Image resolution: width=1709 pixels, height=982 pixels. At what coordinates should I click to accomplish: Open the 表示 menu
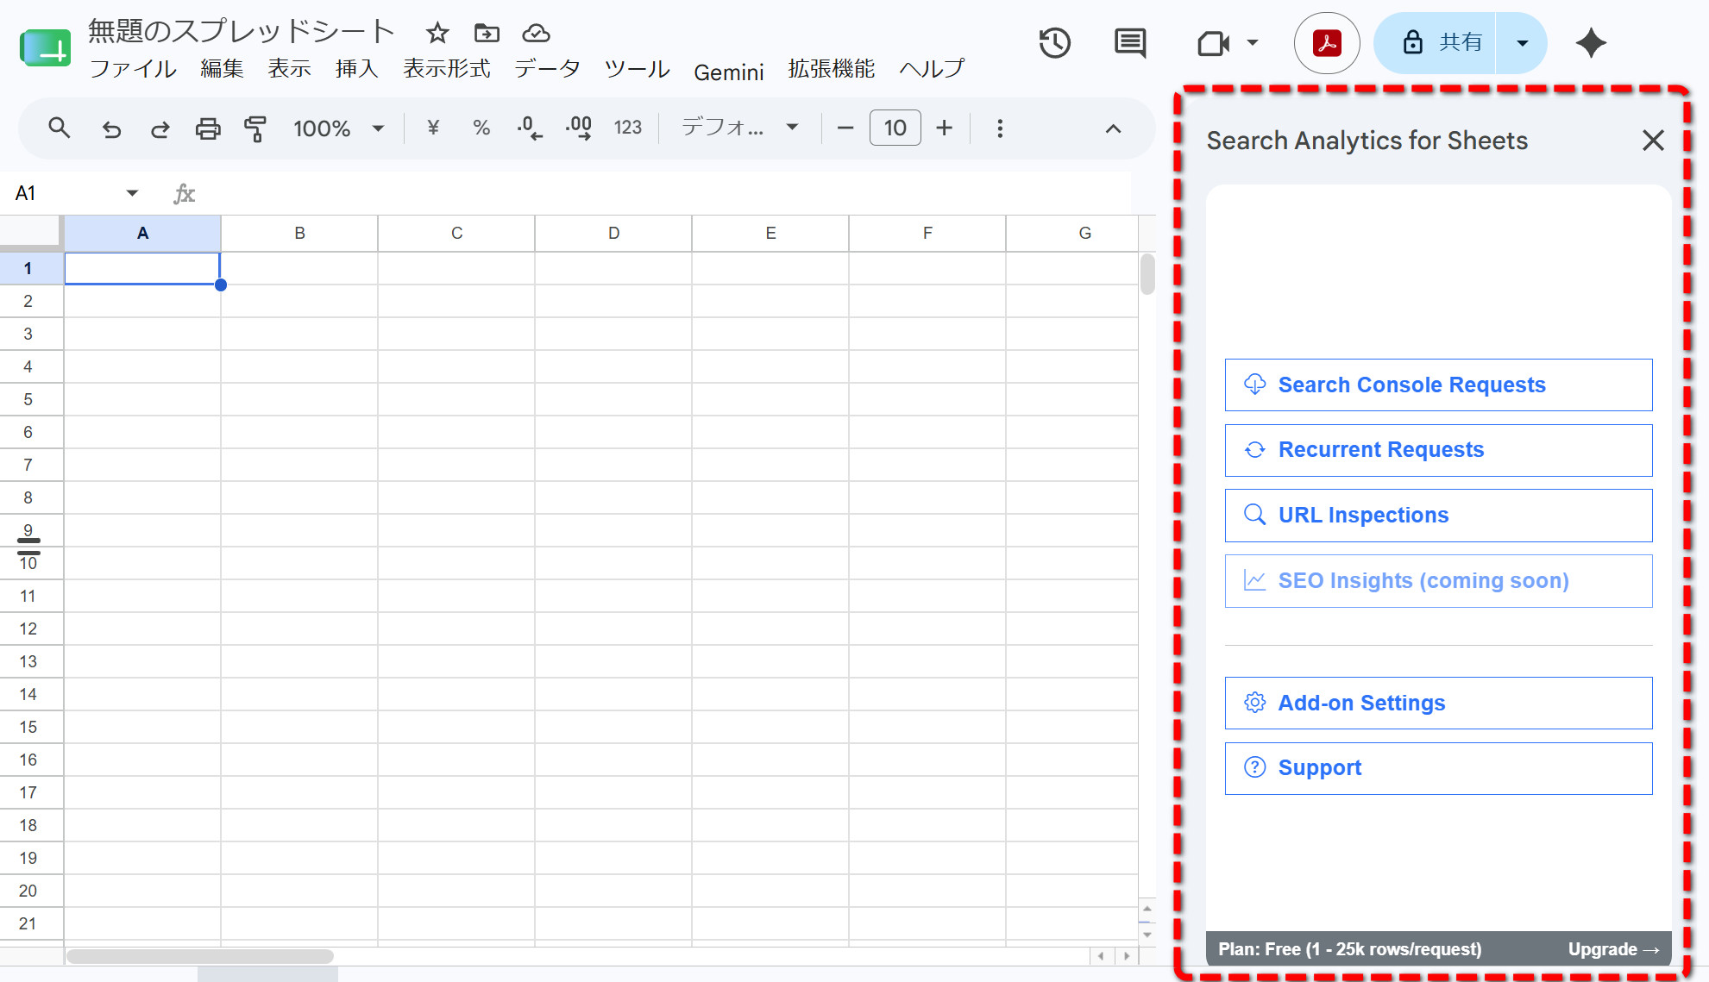point(289,69)
